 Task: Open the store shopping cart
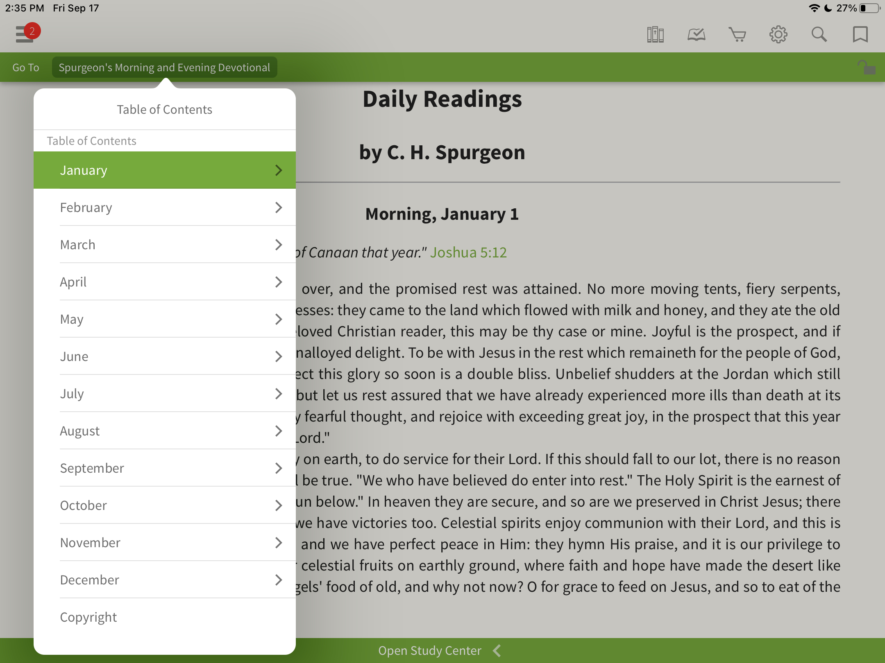737,34
